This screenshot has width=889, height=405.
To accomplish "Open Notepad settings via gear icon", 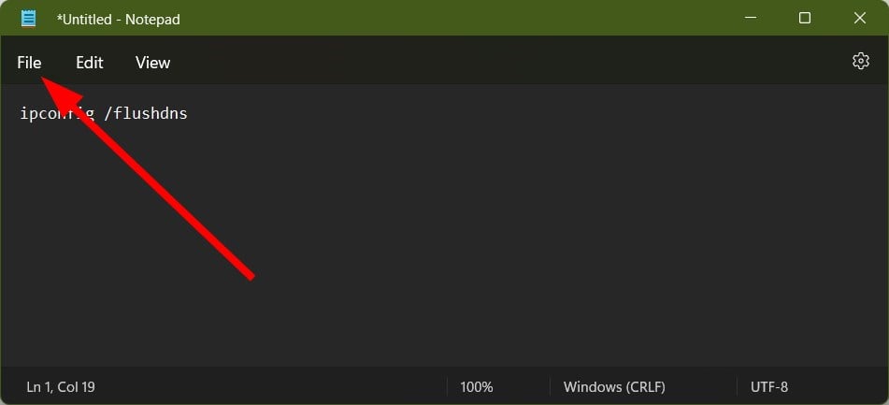I will click(861, 61).
